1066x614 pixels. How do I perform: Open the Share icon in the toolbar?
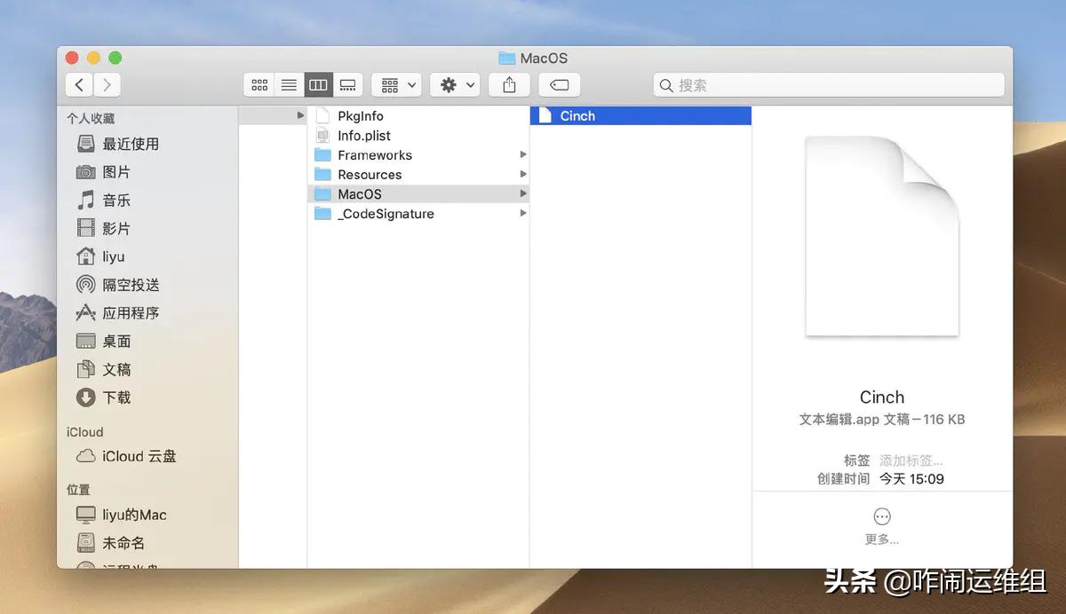(x=508, y=84)
